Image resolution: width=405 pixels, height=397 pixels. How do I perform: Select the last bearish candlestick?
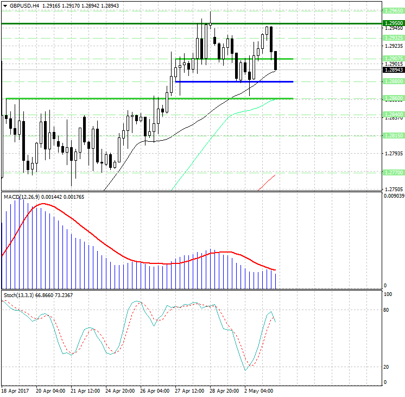(x=276, y=61)
